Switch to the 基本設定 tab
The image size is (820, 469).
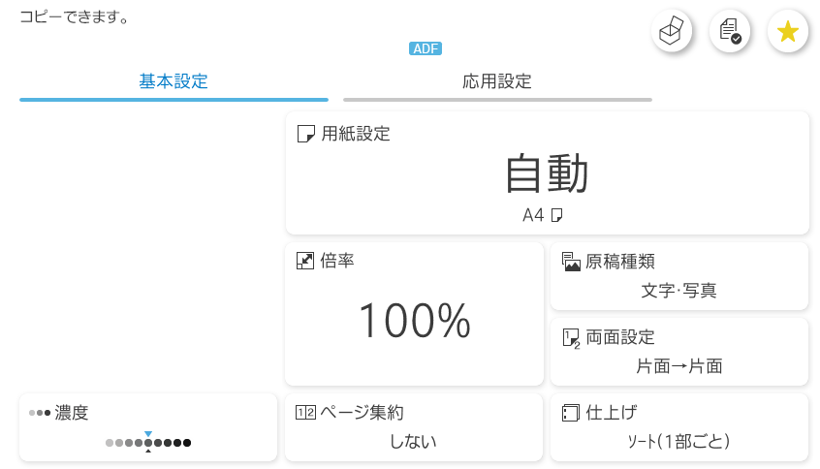(x=173, y=82)
